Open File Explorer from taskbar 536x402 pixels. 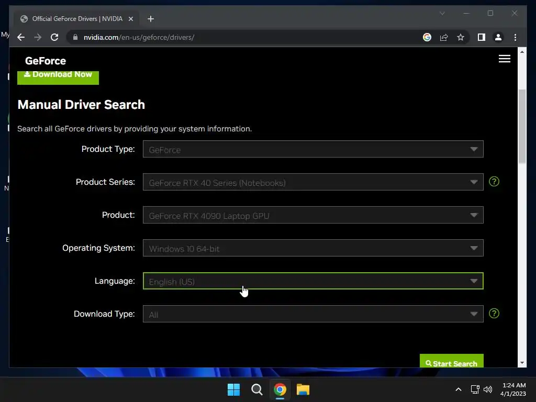click(303, 389)
